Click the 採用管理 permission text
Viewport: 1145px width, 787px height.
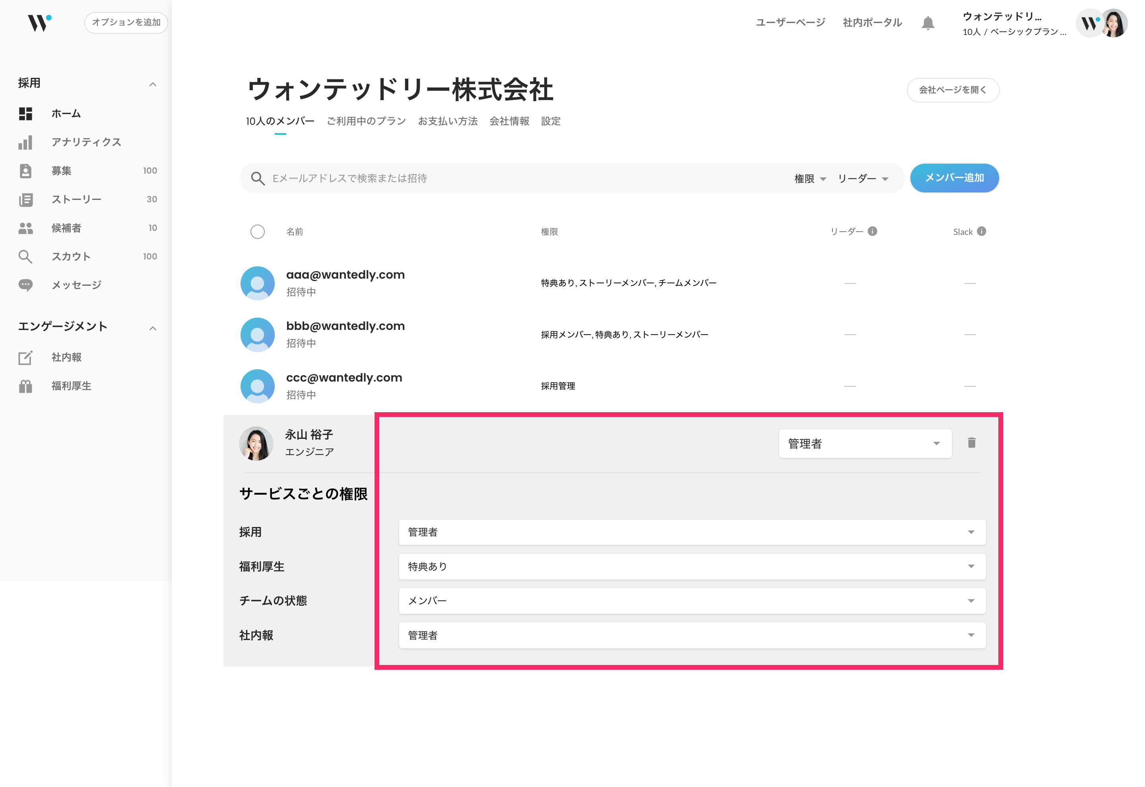tap(558, 386)
